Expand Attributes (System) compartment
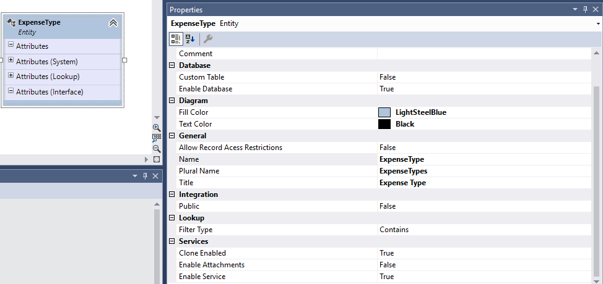This screenshot has height=284, width=603. [11, 60]
